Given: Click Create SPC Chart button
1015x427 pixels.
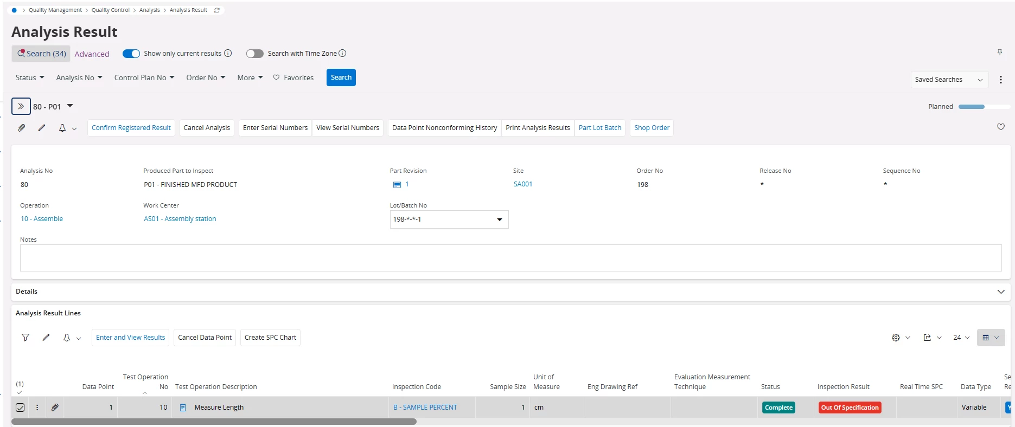Looking at the screenshot, I should [x=270, y=338].
